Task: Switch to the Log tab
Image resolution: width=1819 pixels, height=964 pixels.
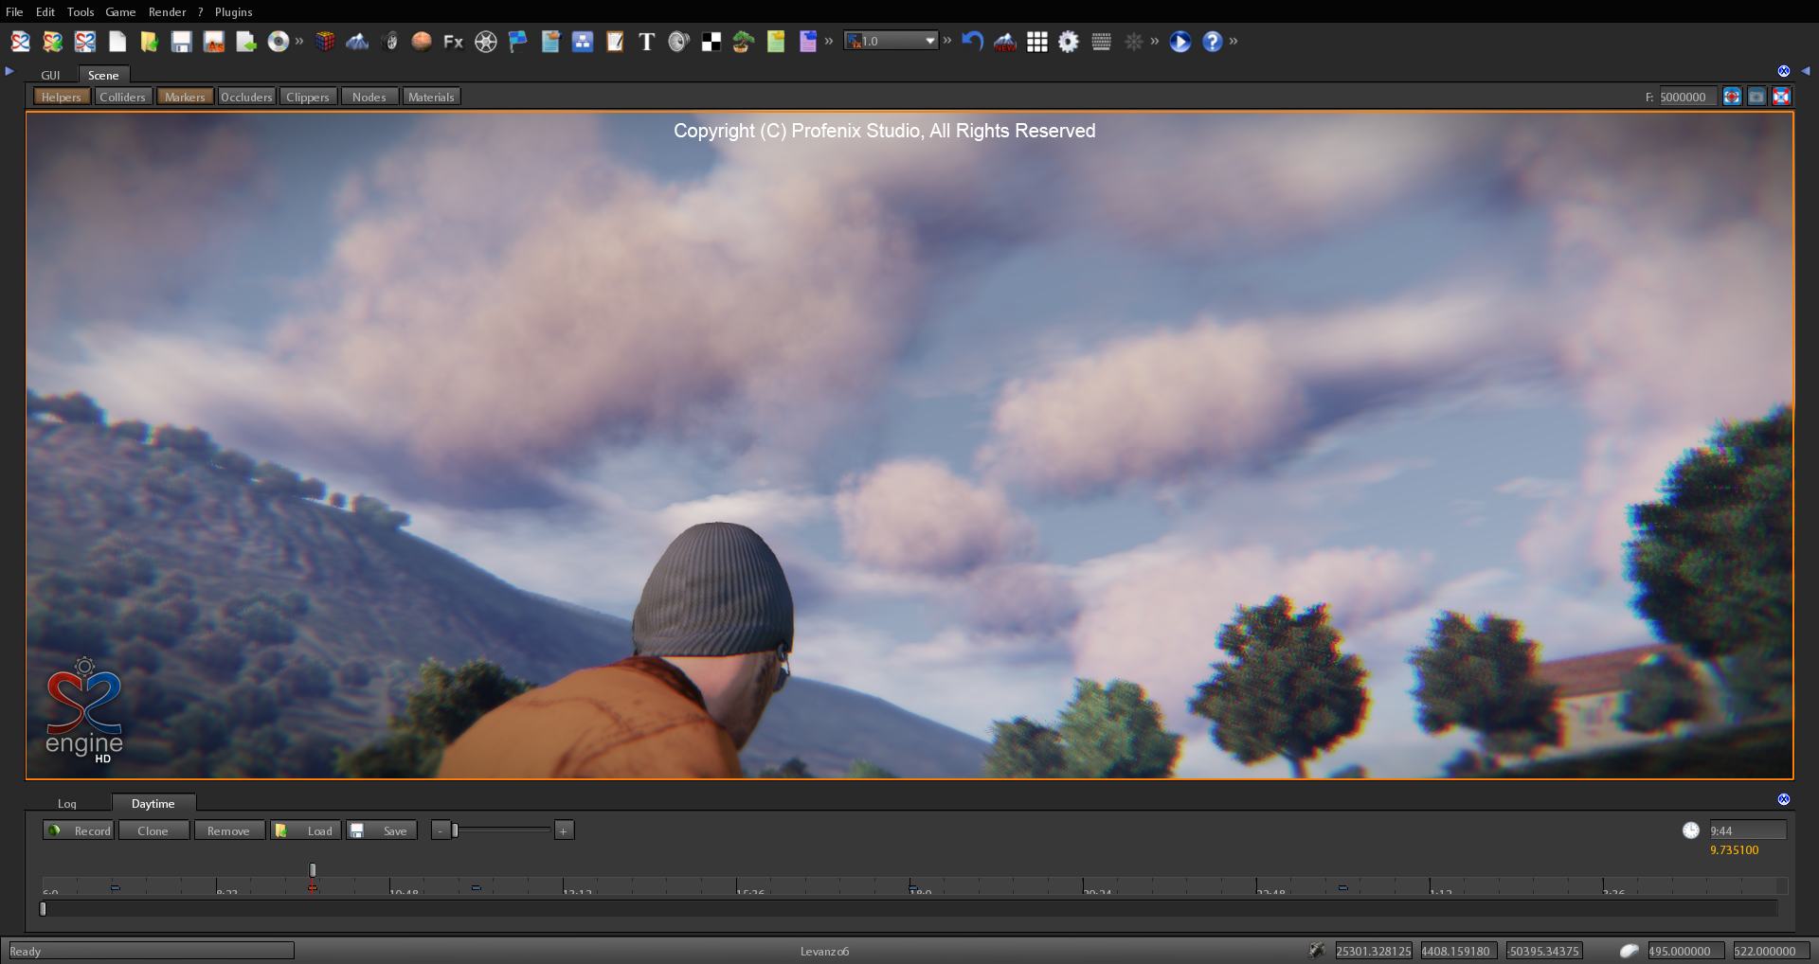Action: (x=67, y=804)
